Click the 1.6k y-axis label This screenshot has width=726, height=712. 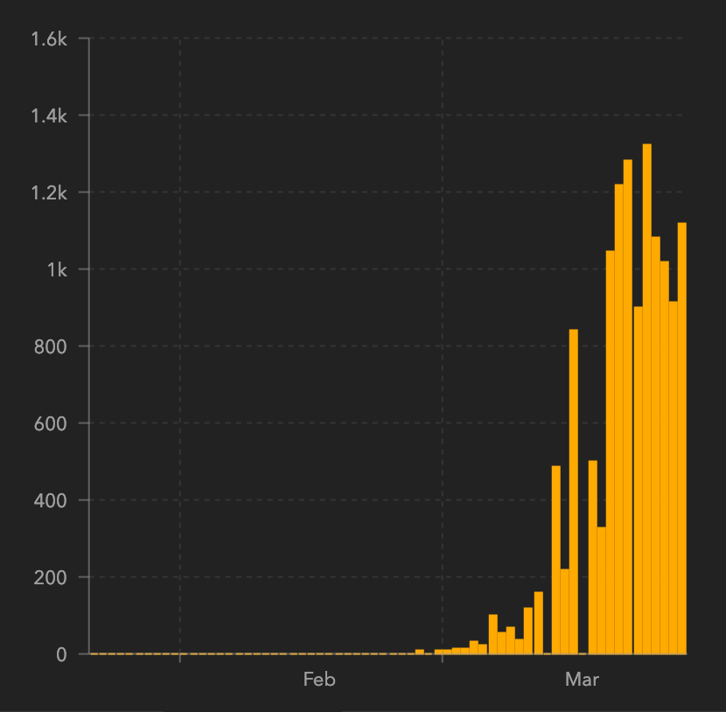coord(47,38)
